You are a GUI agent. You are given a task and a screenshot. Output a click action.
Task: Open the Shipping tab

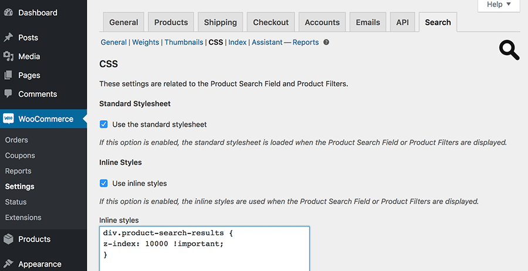click(x=220, y=22)
